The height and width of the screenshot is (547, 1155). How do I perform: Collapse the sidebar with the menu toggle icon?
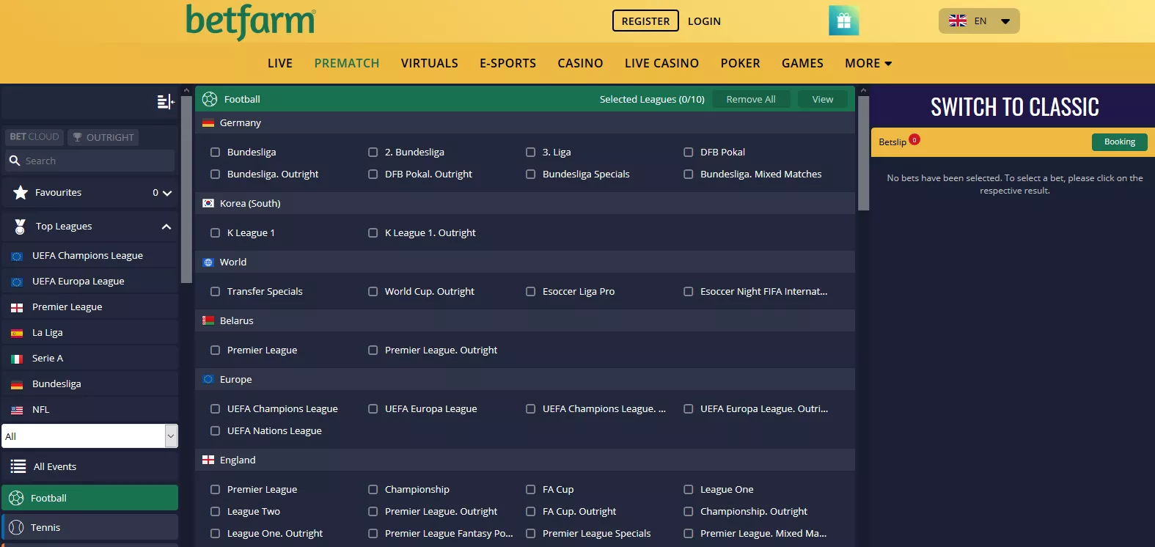(166, 102)
